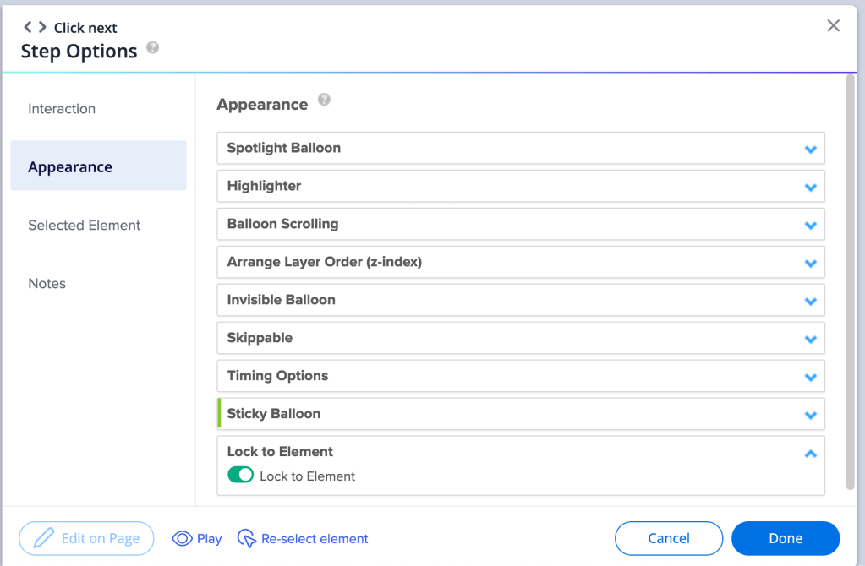Click the next step right arrow icon

click(x=42, y=28)
